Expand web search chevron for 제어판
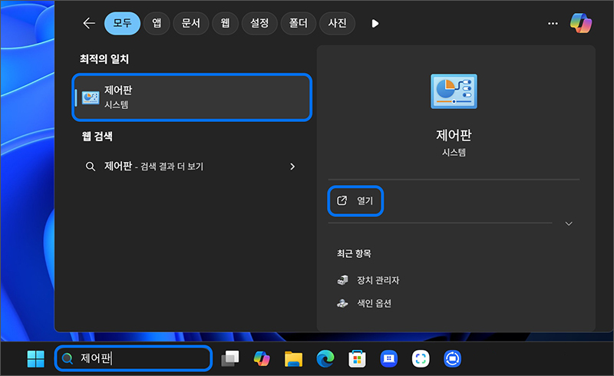The height and width of the screenshot is (376, 614). [x=292, y=167]
